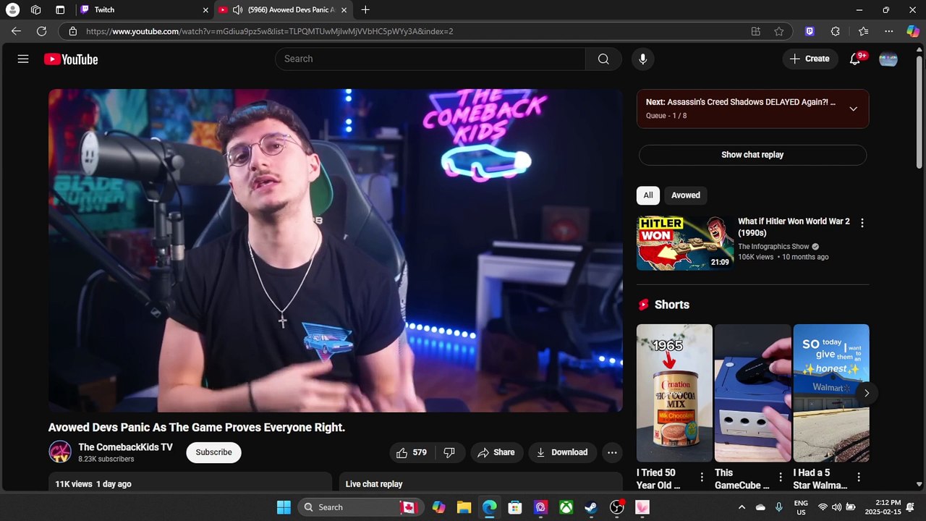Image resolution: width=926 pixels, height=521 pixels.
Task: Show next Shorts with the arrow button
Action: [x=867, y=393]
